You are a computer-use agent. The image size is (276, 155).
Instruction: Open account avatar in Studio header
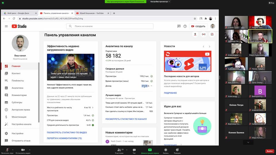tap(213, 26)
